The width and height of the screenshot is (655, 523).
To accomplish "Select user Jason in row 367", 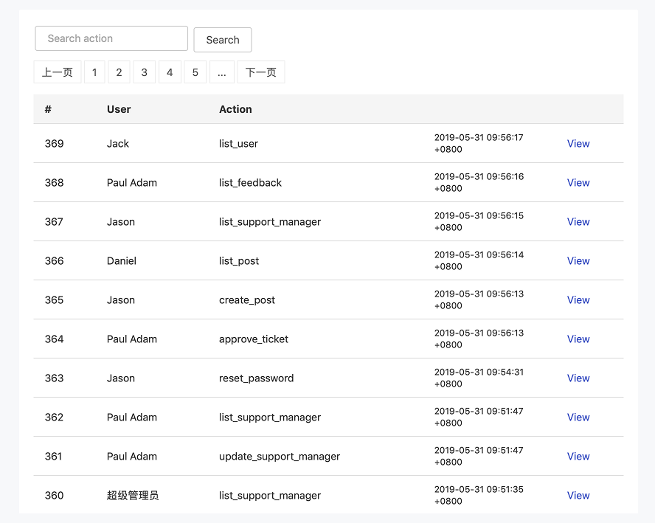I will pyautogui.click(x=121, y=221).
